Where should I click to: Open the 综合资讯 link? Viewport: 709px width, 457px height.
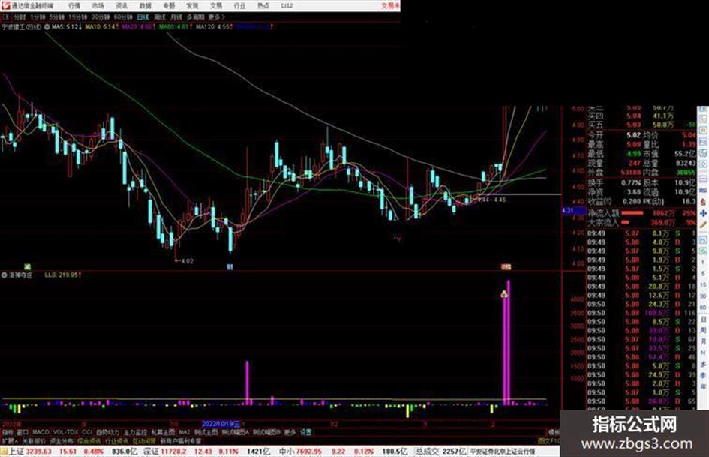[89, 440]
